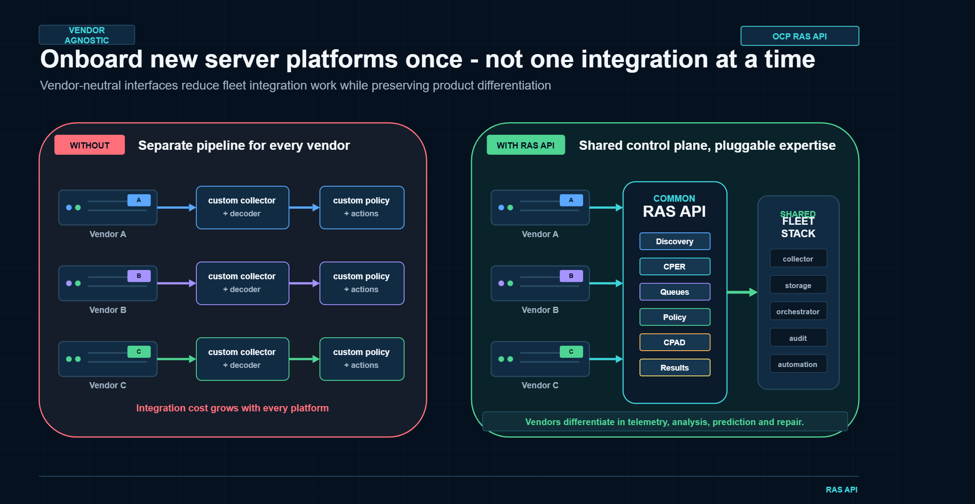Select the CPAD API block
Screen dimensions: 975x504
675,342
